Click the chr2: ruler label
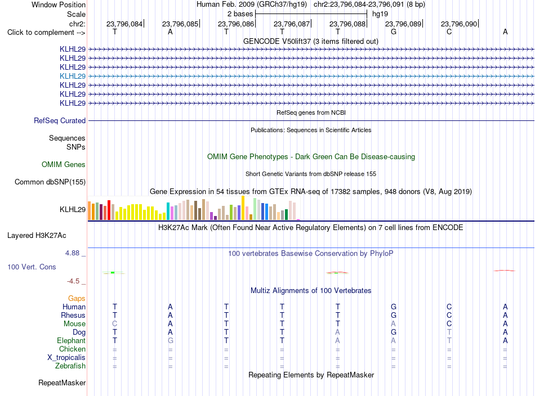 coord(77,24)
